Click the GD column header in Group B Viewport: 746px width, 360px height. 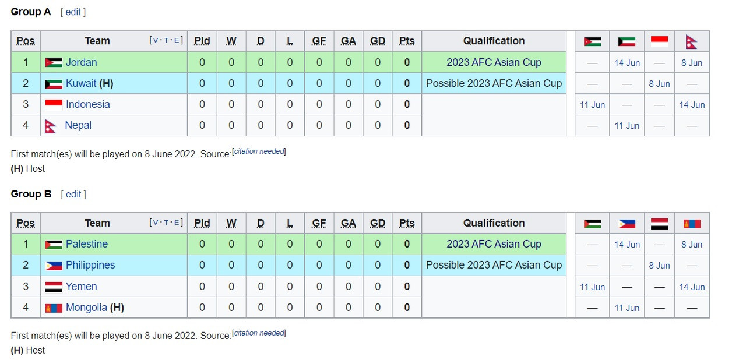click(x=378, y=223)
